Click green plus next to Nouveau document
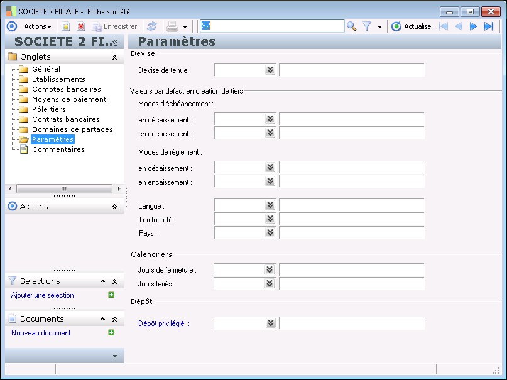Image resolution: width=507 pixels, height=380 pixels. (x=111, y=332)
